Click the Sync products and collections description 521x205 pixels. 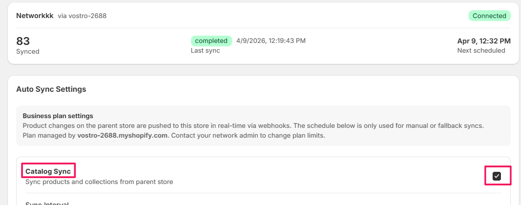(x=99, y=182)
